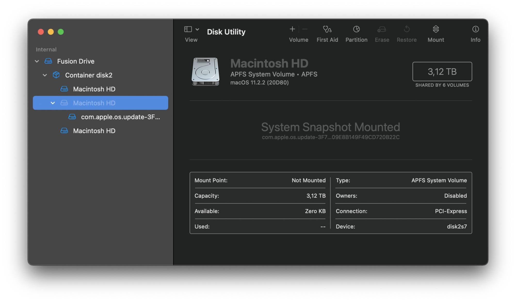Click the 'Internal' sidebar section header

click(46, 49)
